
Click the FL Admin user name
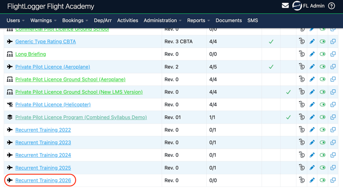click(x=314, y=6)
